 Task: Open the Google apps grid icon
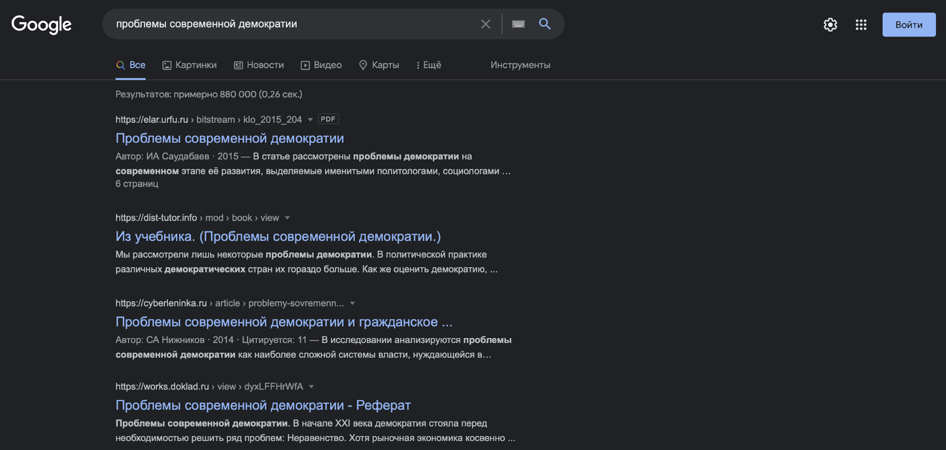point(861,25)
